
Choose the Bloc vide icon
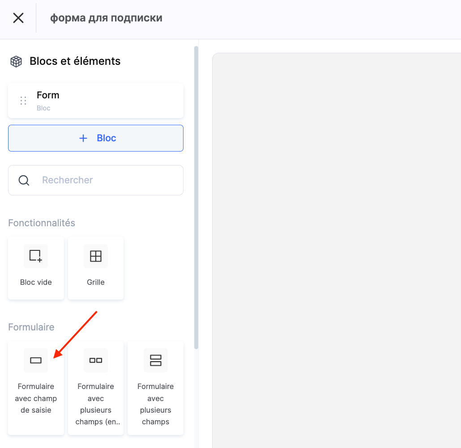(36, 256)
